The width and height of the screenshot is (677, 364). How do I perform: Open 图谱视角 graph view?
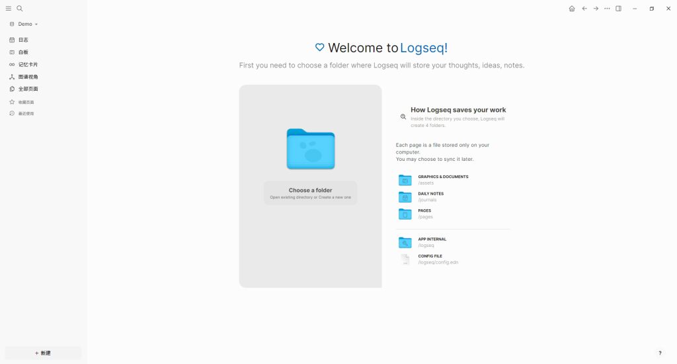(28, 77)
